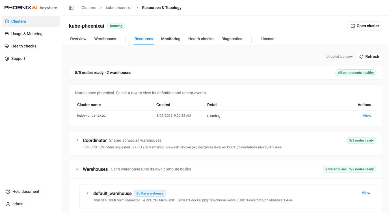Click the PhoenixAI Anywhere logo
The height and width of the screenshot is (213, 389).
pos(31,8)
